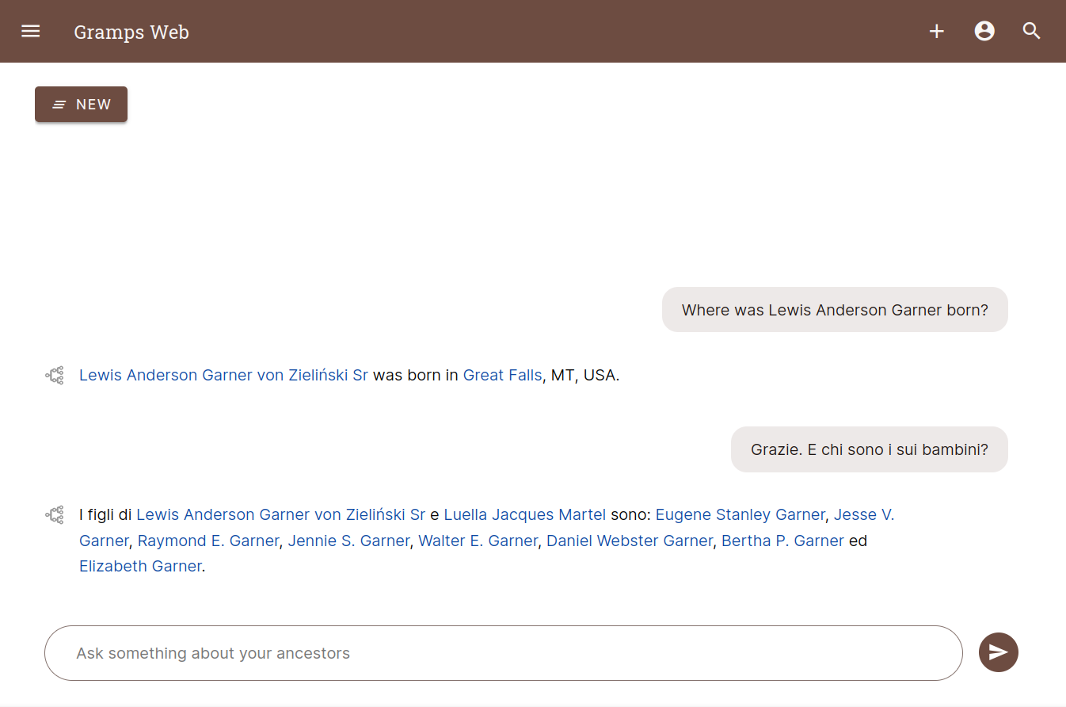Click the assistant icon beside the Great Falls answer

click(55, 376)
